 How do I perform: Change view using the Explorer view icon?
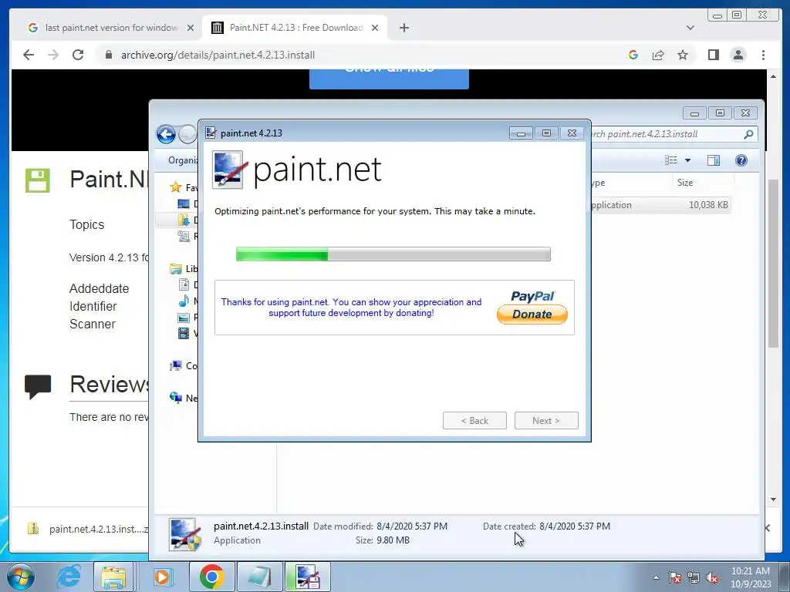(x=670, y=160)
